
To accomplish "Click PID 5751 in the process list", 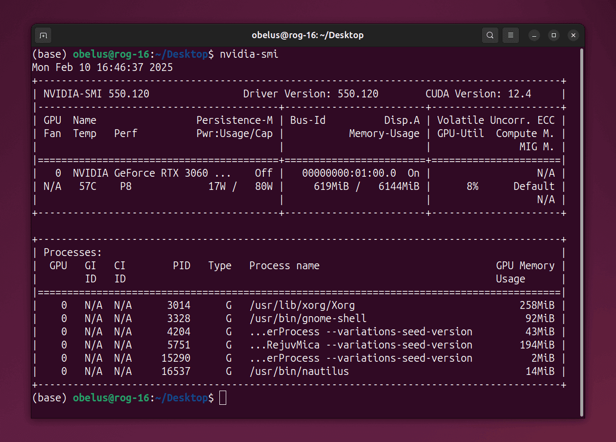I will click(179, 345).
